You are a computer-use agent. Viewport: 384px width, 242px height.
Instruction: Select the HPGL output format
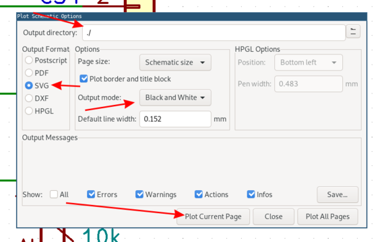point(29,111)
